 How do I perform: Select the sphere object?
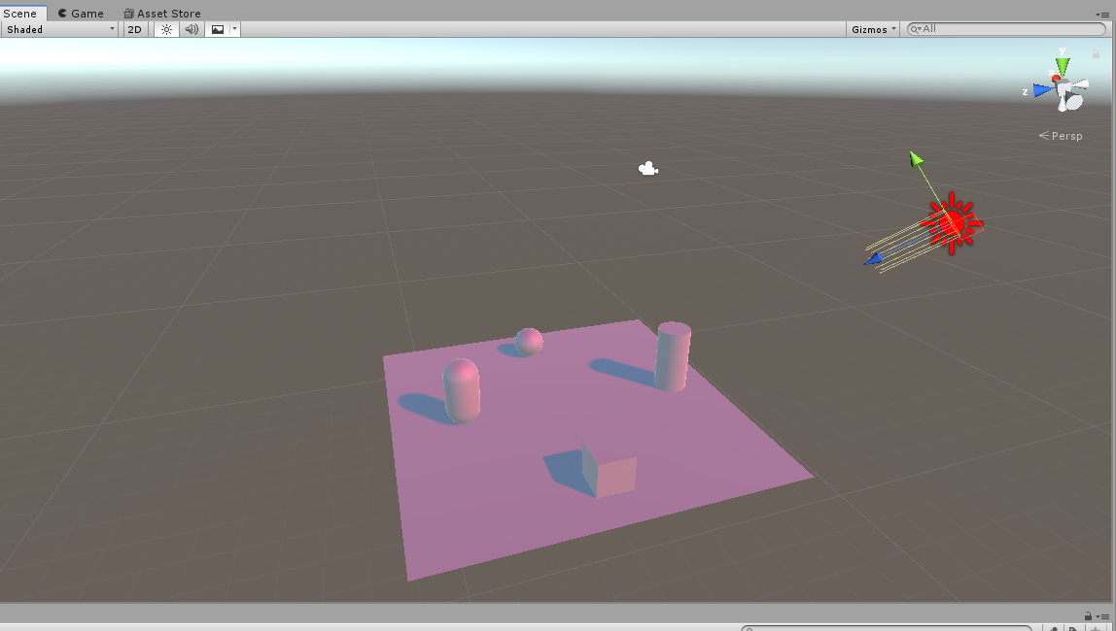(529, 342)
